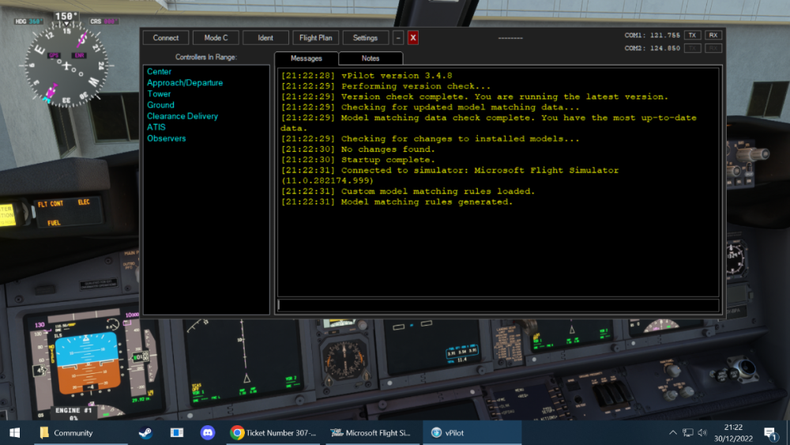Send a squawk Ident
Viewport: 790px width, 445px height.
pyautogui.click(x=265, y=38)
